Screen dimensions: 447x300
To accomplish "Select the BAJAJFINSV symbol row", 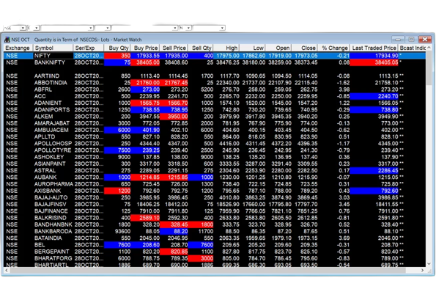I will point(215,205).
